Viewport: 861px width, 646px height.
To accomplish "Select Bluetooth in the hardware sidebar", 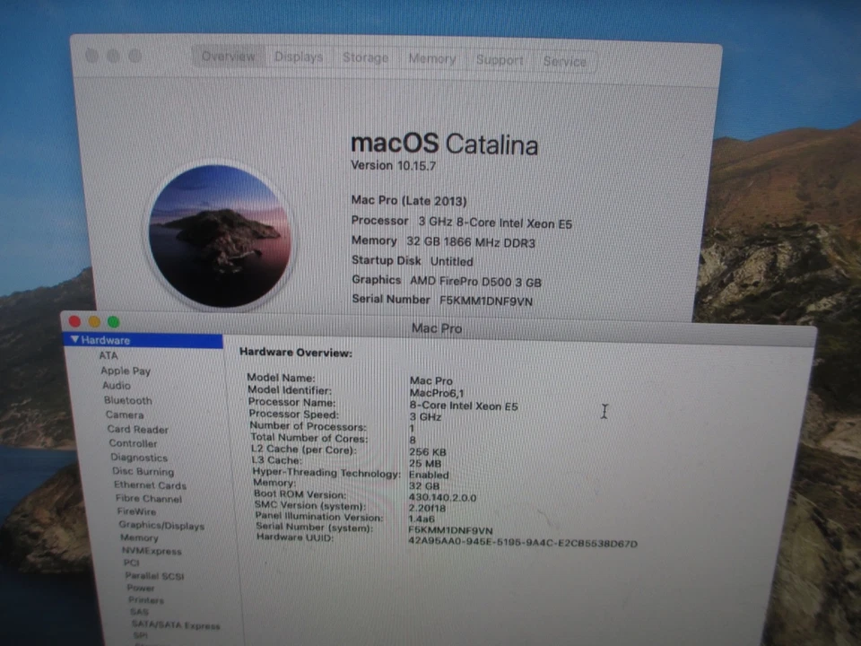I will (127, 400).
